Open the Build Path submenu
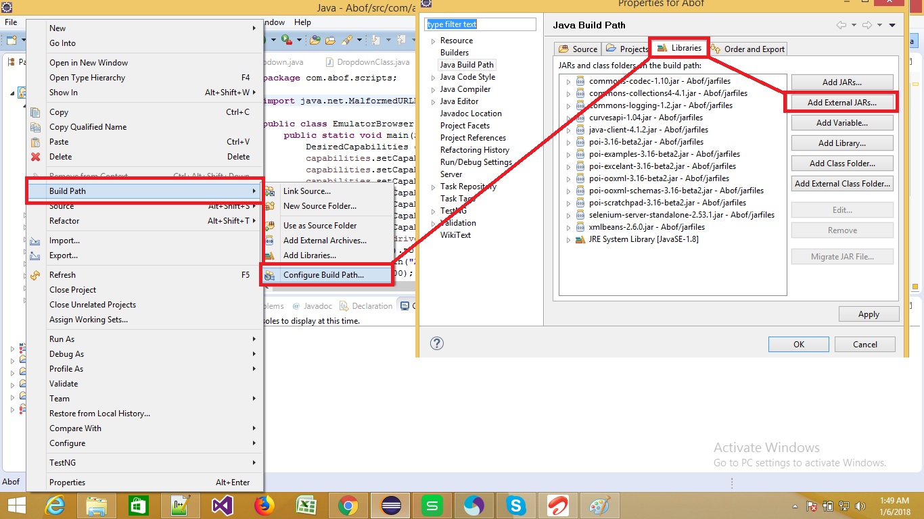924x519 pixels. point(143,191)
